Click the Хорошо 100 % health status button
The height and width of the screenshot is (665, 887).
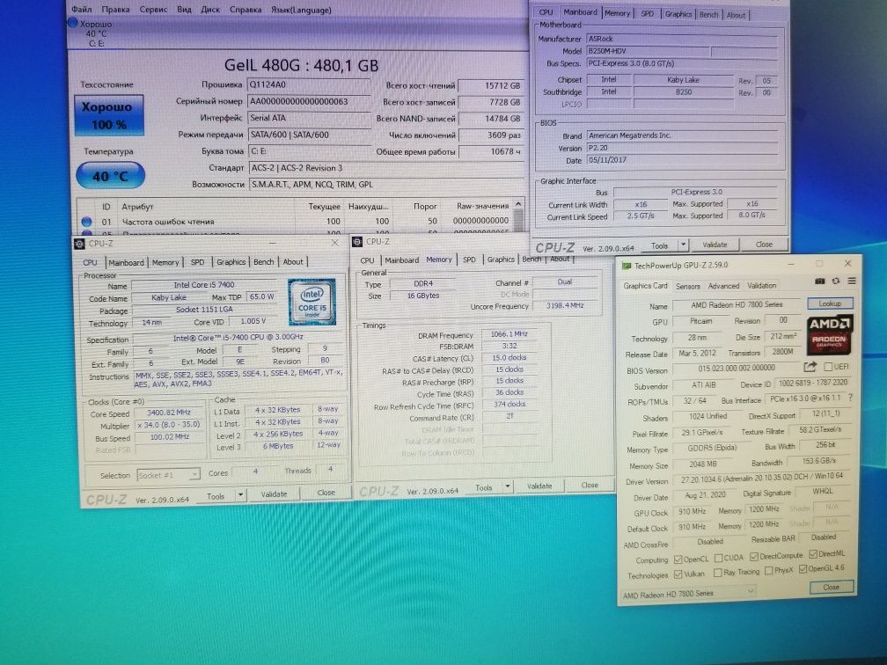(x=108, y=115)
